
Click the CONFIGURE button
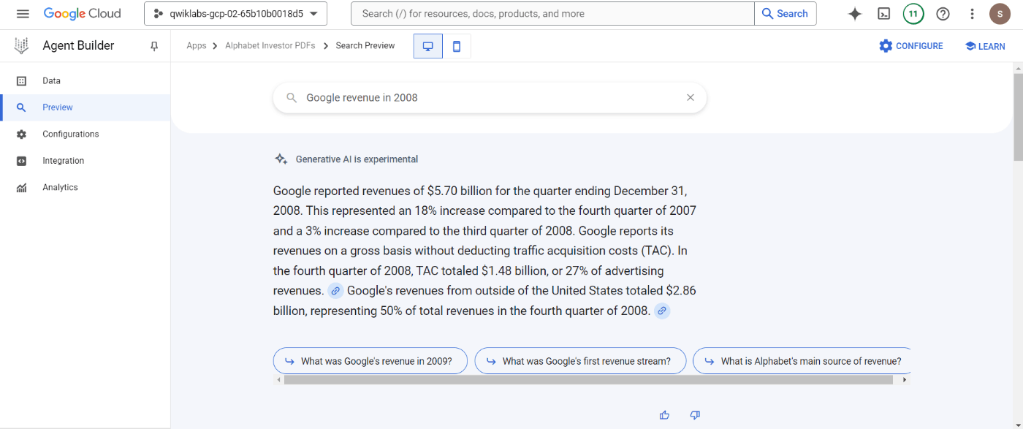point(910,46)
